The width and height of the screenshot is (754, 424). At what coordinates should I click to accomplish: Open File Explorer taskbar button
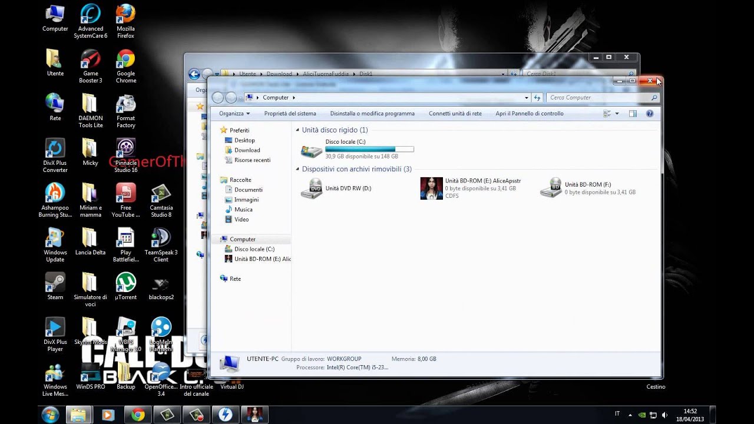(78, 415)
